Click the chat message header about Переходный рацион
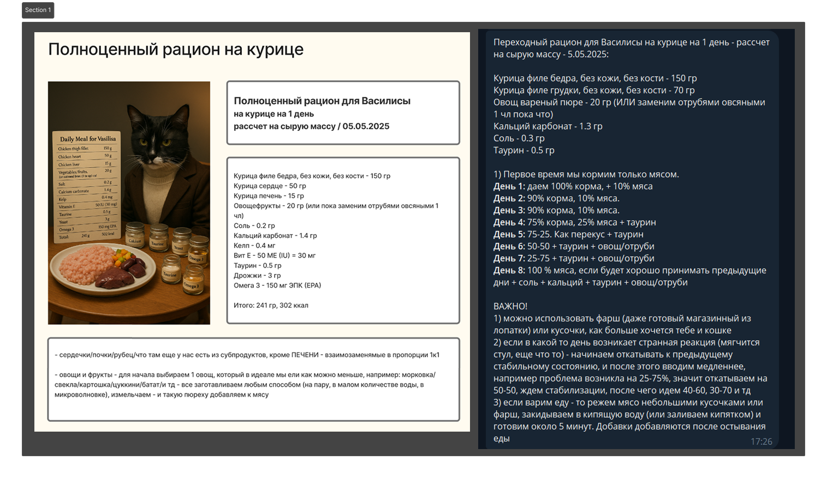827x478 pixels. click(x=631, y=48)
